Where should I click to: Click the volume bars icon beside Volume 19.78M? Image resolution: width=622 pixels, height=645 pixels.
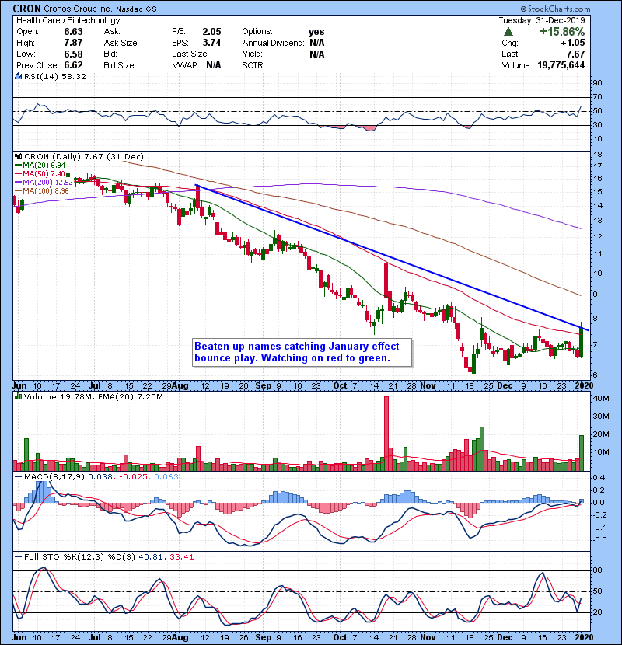pos(18,396)
